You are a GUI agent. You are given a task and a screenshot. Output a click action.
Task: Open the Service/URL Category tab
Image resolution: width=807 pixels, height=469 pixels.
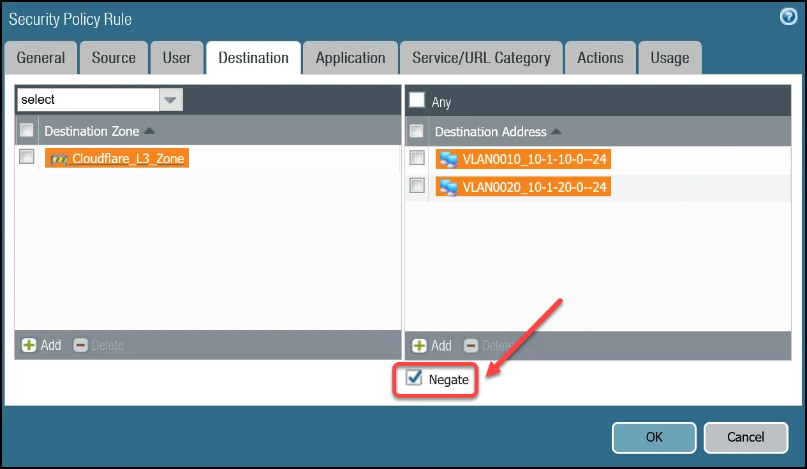pyautogui.click(x=481, y=57)
